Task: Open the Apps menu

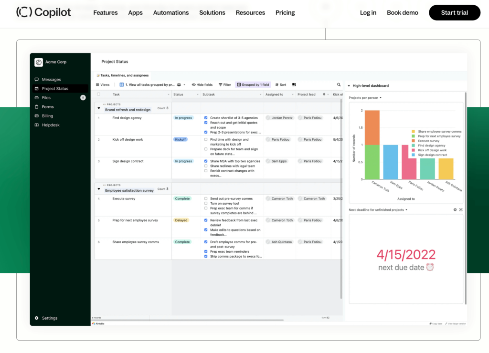Action: pos(135,13)
